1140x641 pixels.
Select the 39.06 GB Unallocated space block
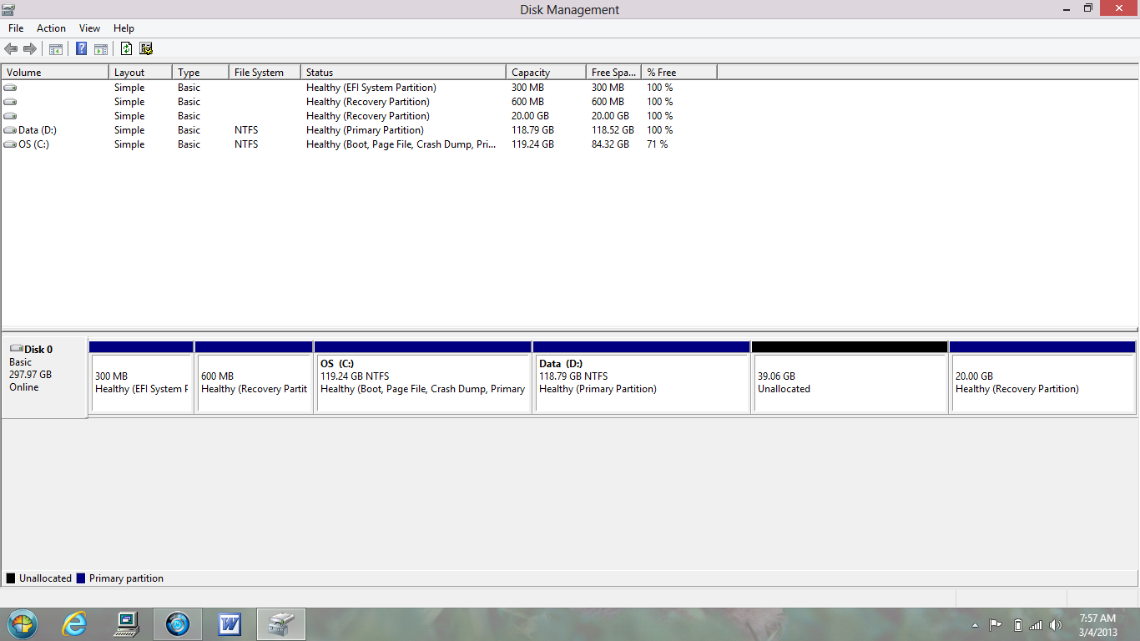point(849,383)
